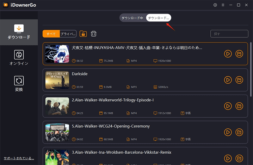The image size is (253, 165).
Task: Click the 95.1MB file size
Action: point(108,113)
